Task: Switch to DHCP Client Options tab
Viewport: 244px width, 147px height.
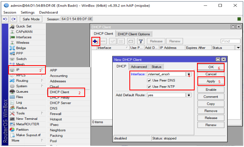Action: pyautogui.click(x=134, y=34)
